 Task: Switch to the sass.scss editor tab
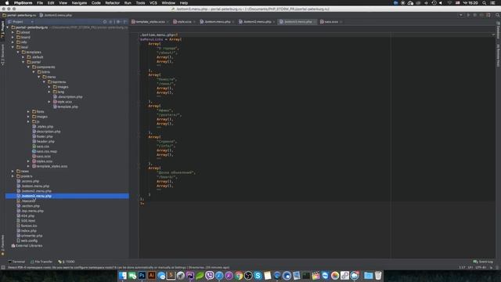[x=331, y=22]
